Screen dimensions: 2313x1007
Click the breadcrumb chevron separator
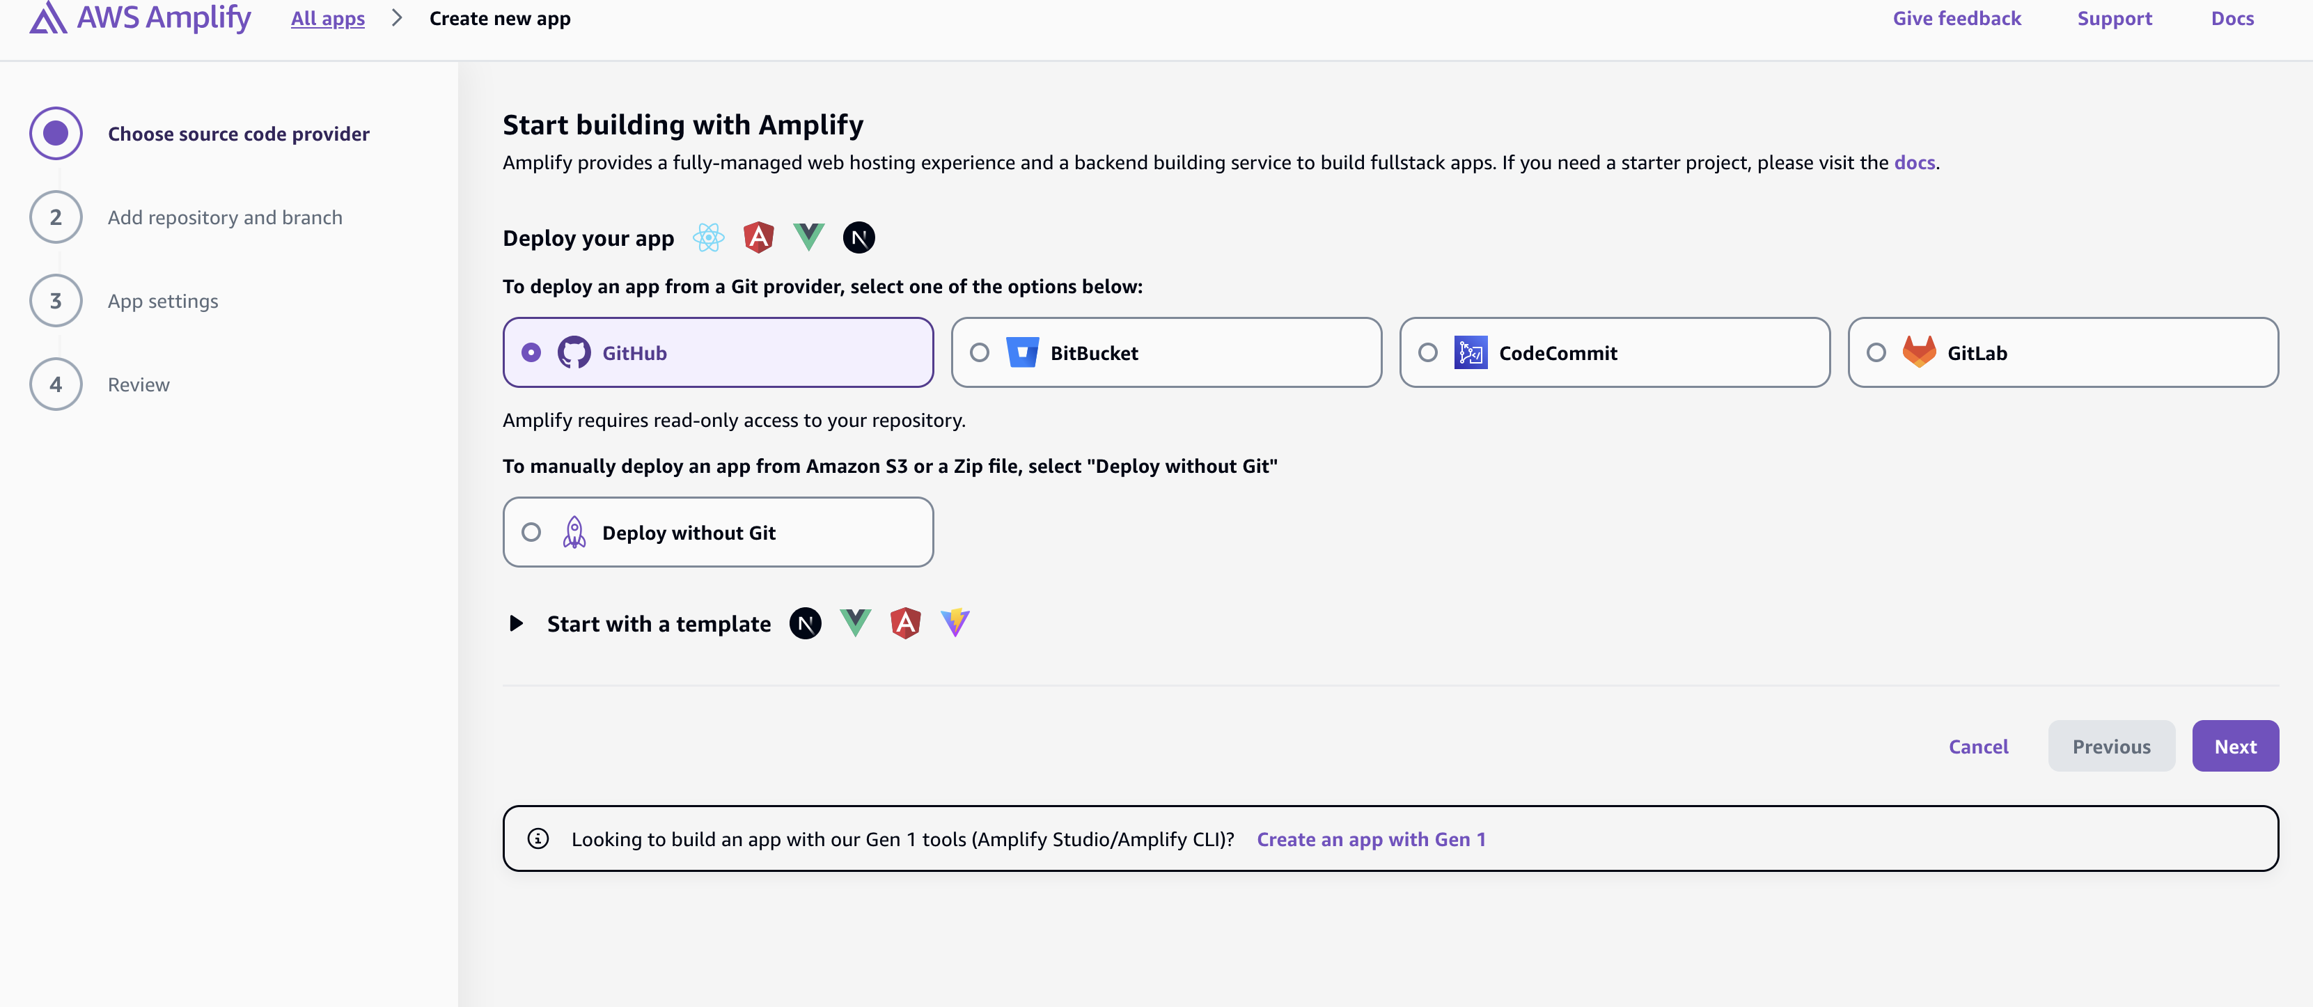397,18
